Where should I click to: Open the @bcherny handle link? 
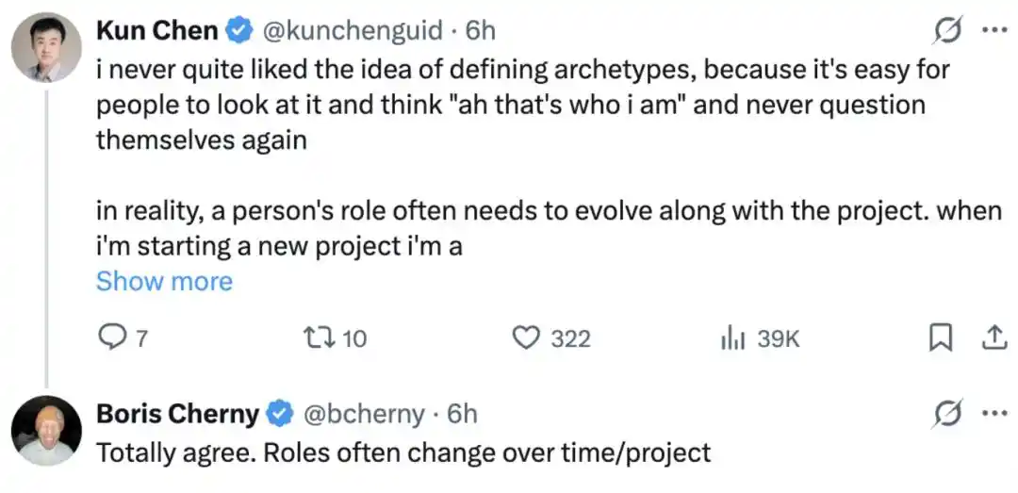click(364, 414)
